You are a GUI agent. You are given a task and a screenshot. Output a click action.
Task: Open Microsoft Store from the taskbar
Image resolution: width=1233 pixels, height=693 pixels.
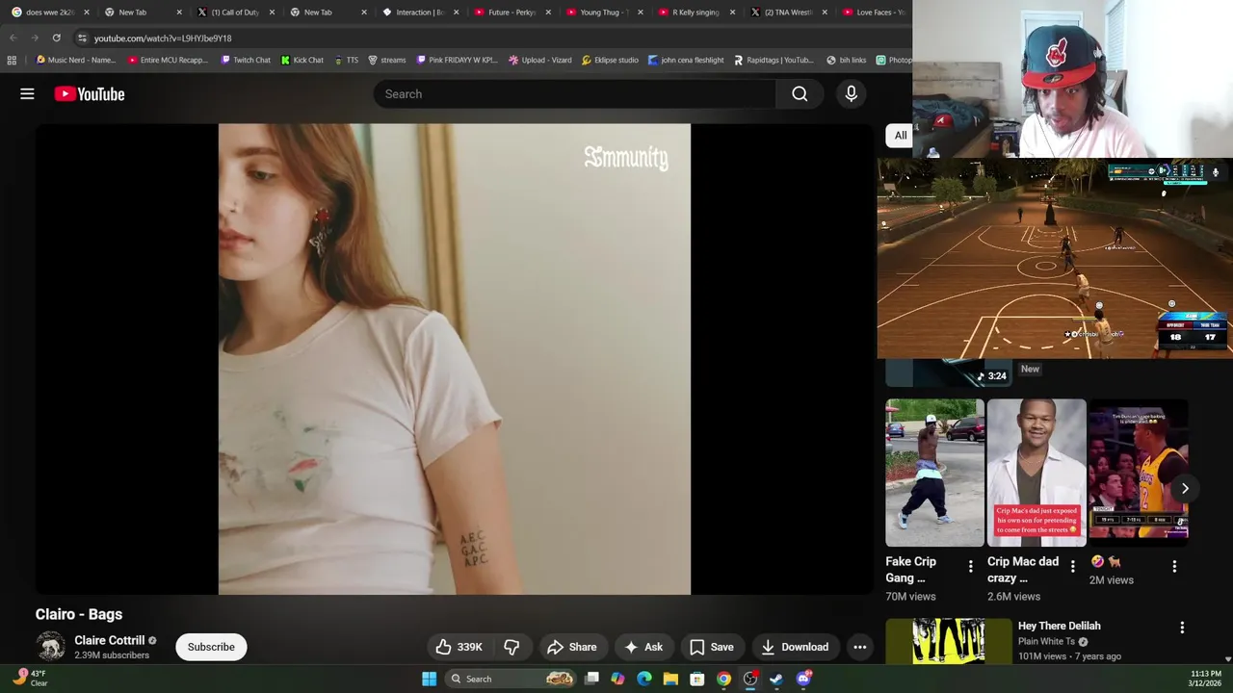pos(696,679)
